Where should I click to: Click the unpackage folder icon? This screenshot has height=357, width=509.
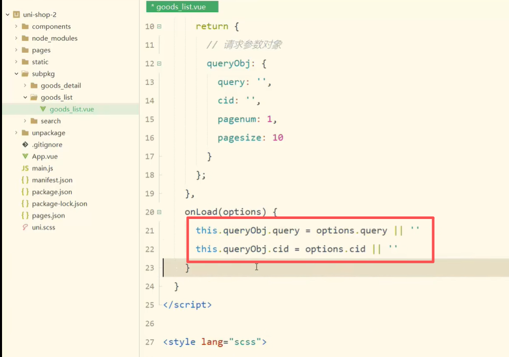pos(25,132)
